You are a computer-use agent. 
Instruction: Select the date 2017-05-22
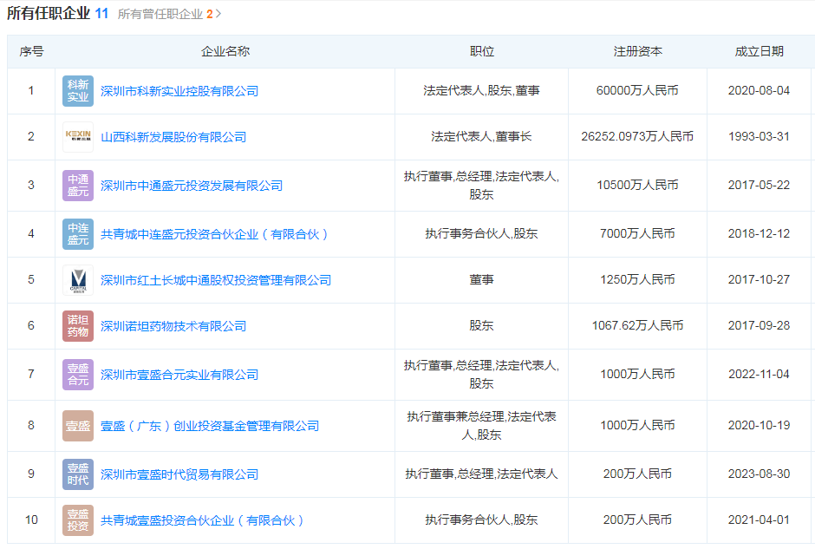759,185
